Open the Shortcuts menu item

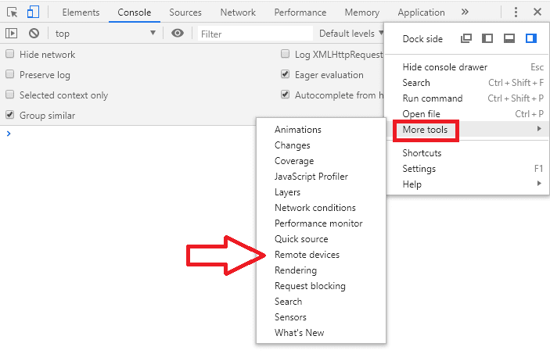tap(468, 153)
